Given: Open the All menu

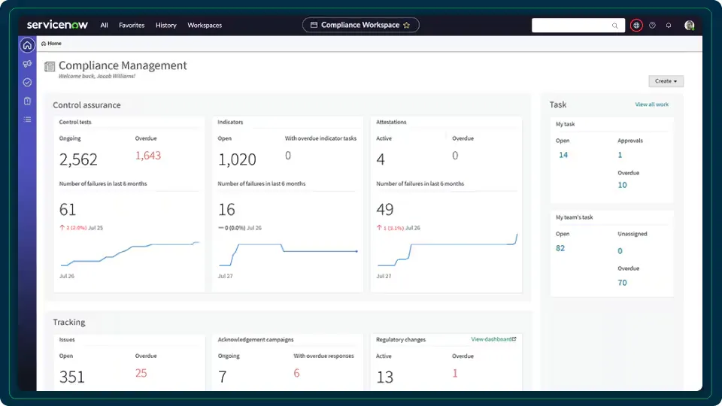Looking at the screenshot, I should click(x=104, y=25).
